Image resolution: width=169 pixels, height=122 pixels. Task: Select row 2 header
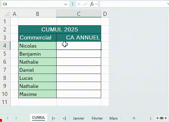[5, 30]
